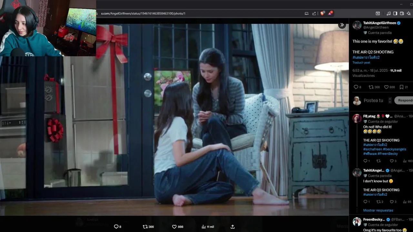
Task: Open FB_atag commenter avatar
Action: (357, 118)
